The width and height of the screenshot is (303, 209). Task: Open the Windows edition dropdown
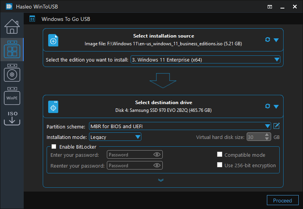coord(205,60)
